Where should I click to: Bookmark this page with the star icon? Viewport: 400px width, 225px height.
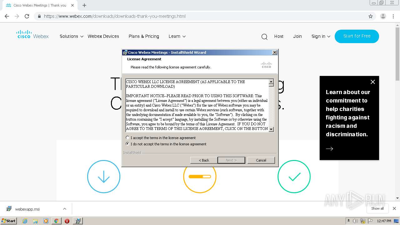pyautogui.click(x=371, y=16)
